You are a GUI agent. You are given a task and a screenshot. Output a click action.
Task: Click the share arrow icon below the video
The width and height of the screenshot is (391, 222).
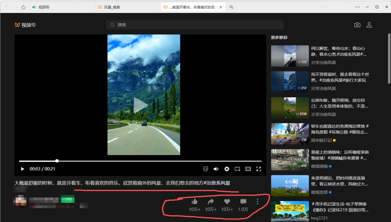click(x=210, y=201)
